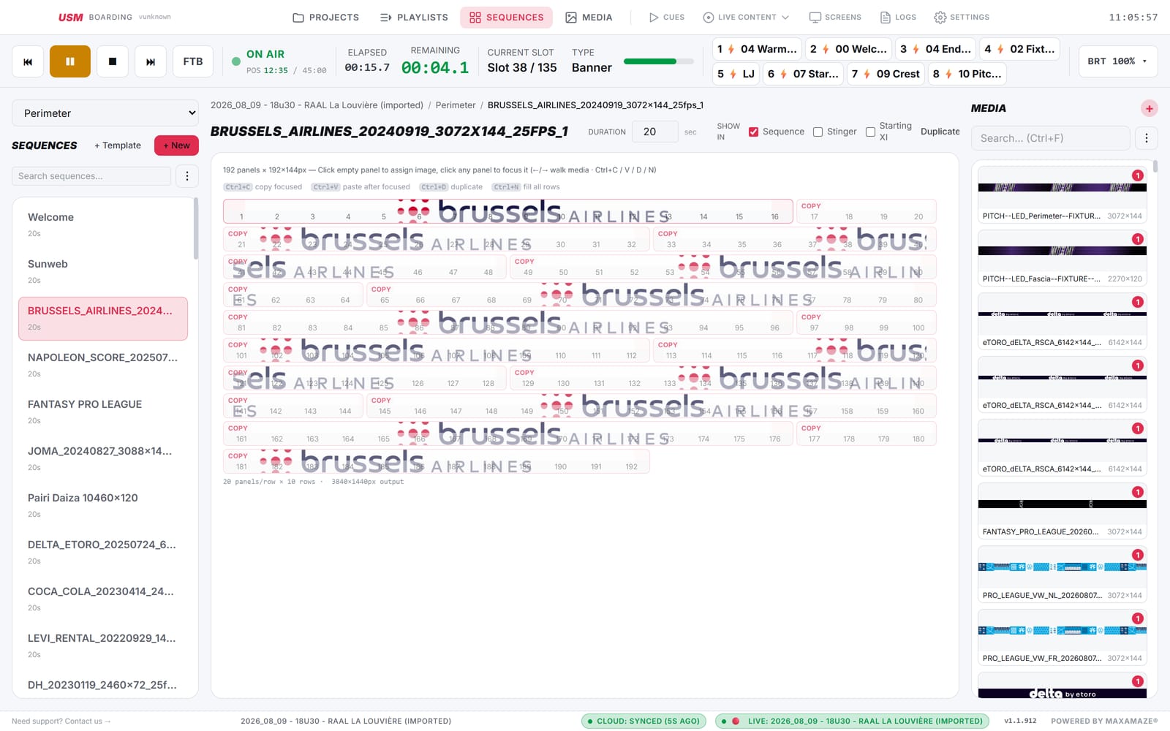The width and height of the screenshot is (1170, 731).
Task: Open the BRT 100% brightness dropdown
Action: (1117, 61)
